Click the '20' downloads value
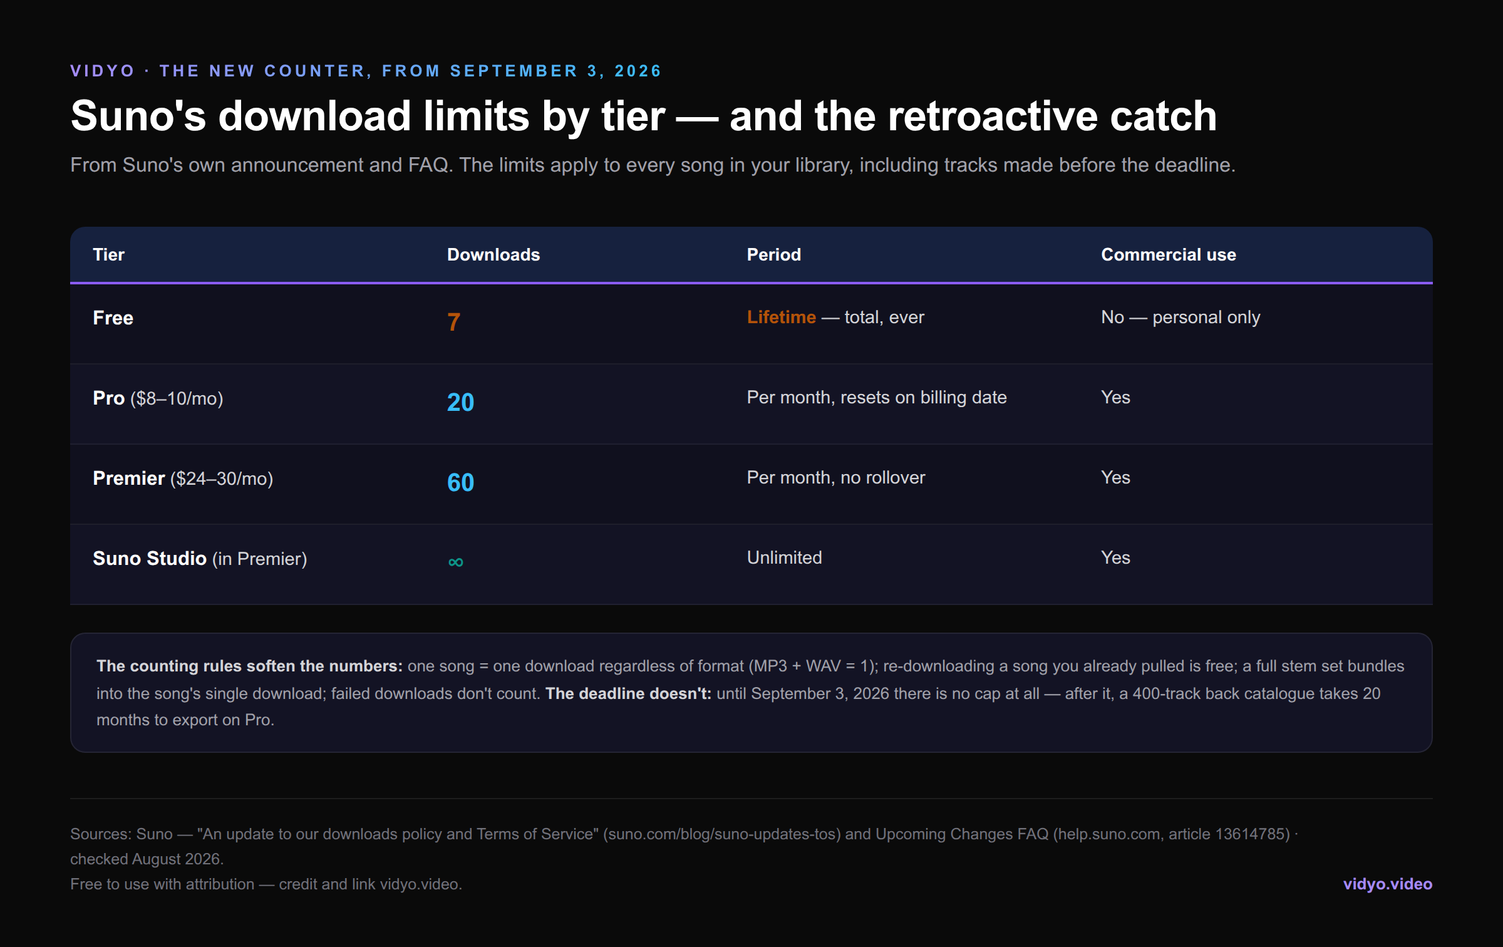The height and width of the screenshot is (947, 1503). tap(460, 402)
